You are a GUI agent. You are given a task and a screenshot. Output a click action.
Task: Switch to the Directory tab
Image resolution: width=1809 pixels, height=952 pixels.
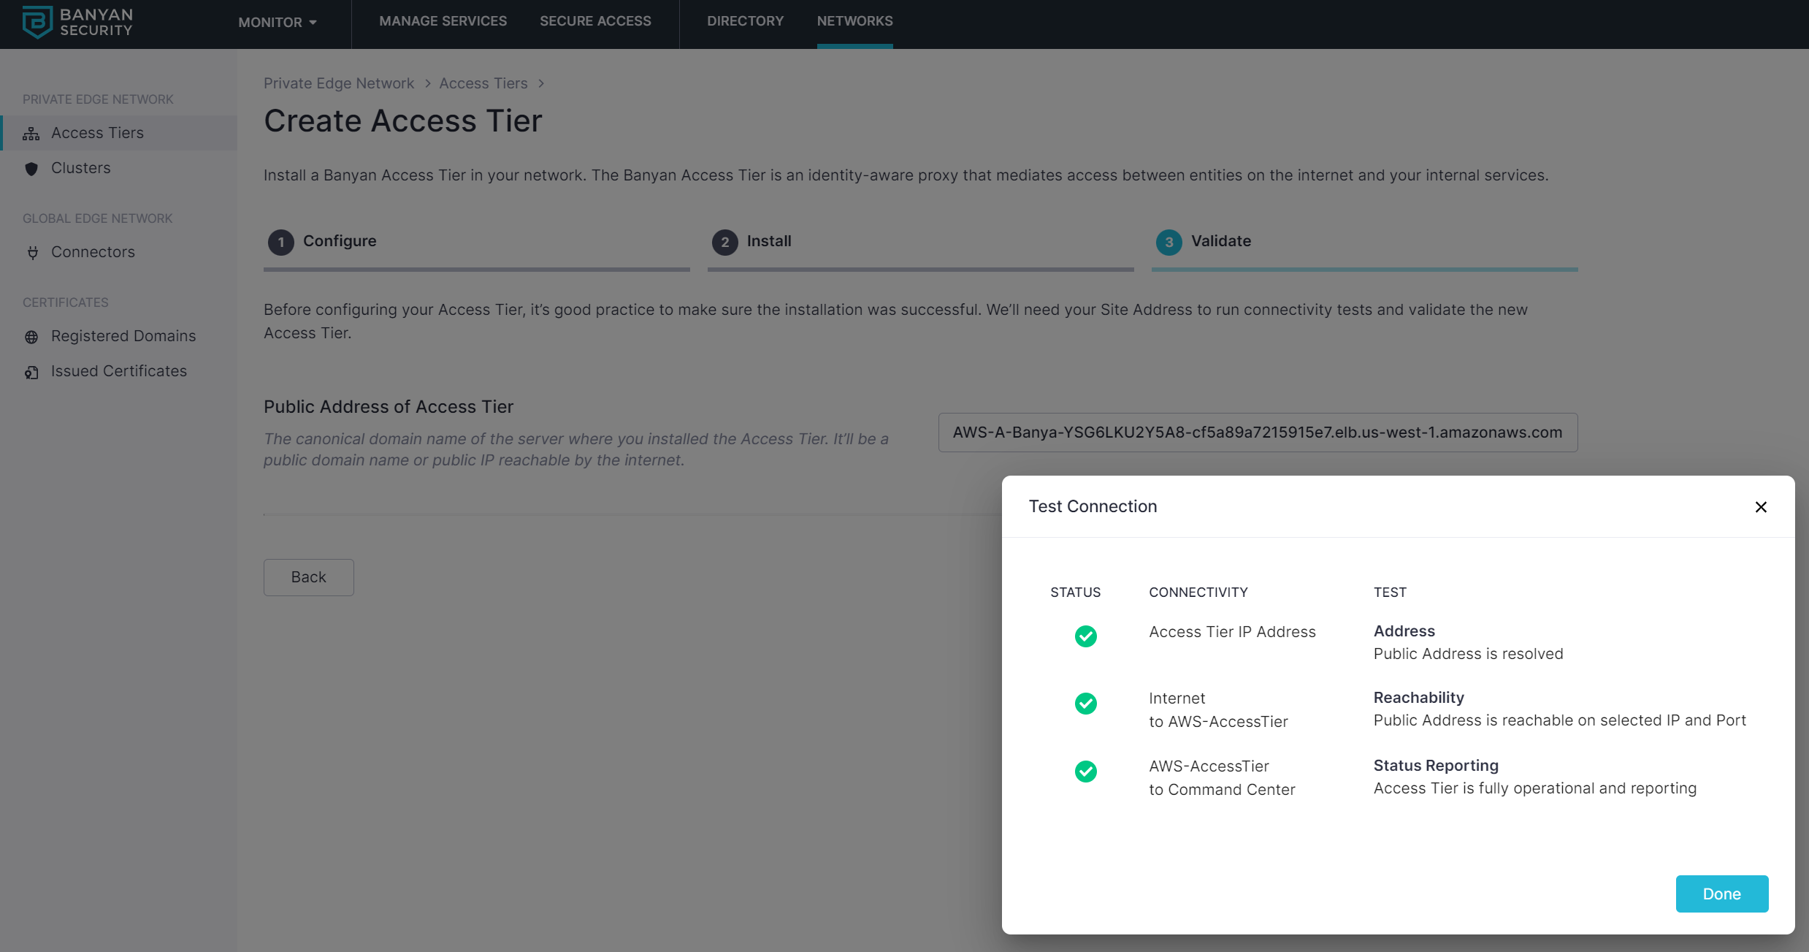(x=745, y=21)
